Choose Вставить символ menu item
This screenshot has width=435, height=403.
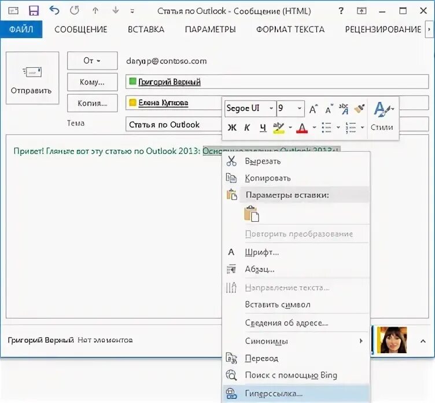click(296, 305)
